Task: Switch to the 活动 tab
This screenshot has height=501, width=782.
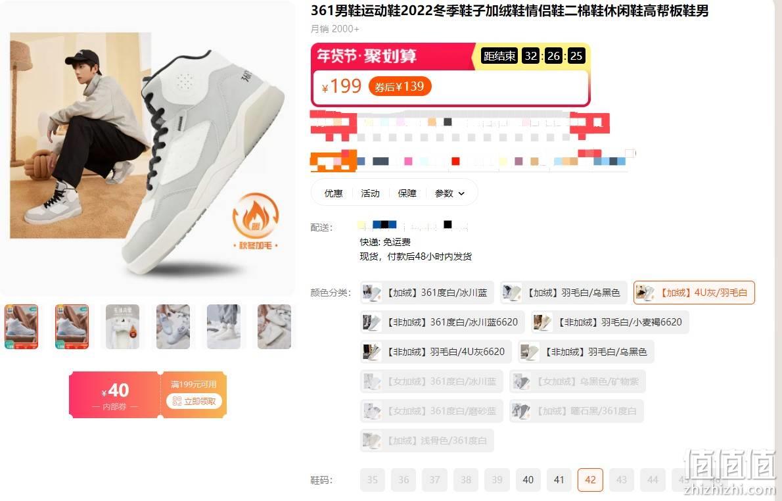Action: [x=370, y=193]
